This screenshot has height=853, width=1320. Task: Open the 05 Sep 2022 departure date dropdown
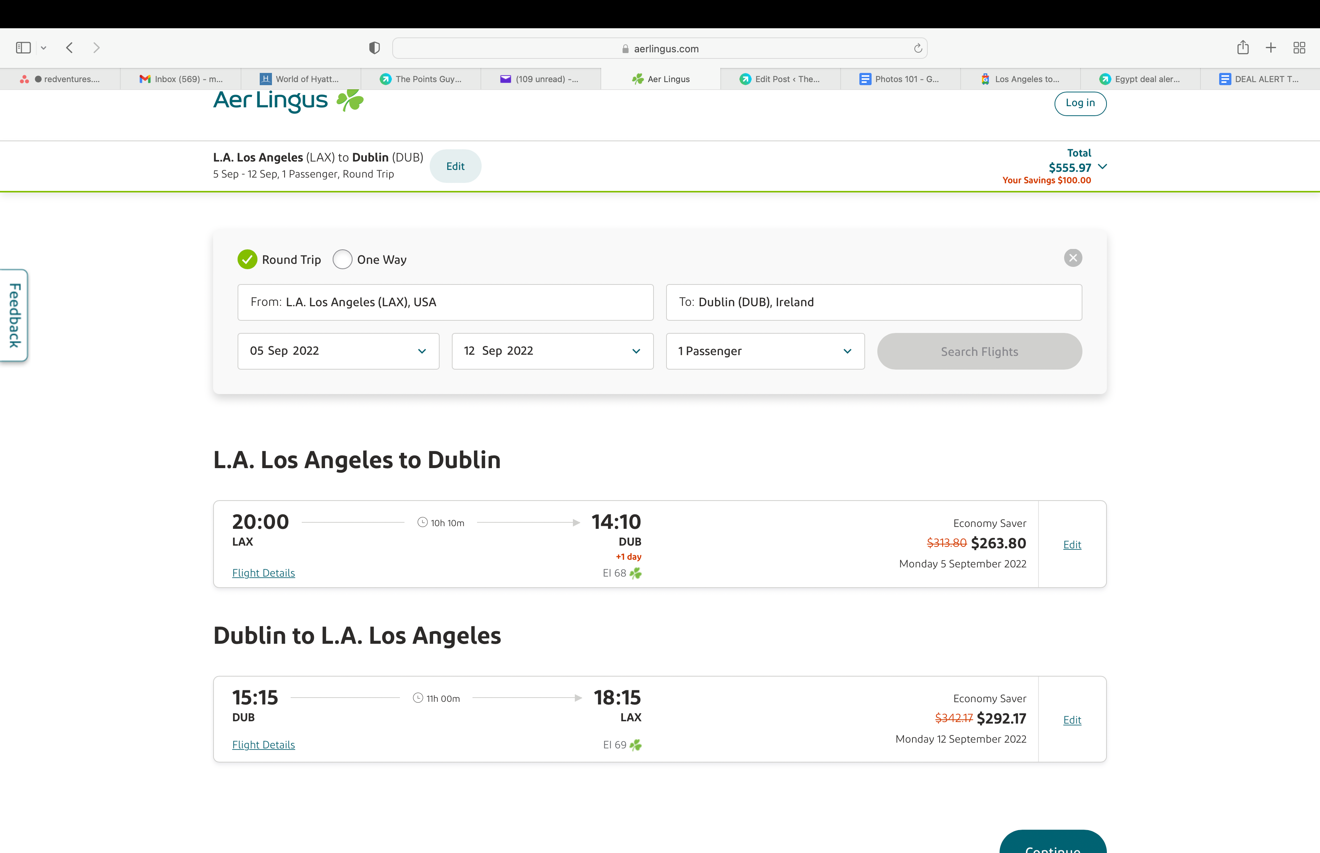(338, 351)
